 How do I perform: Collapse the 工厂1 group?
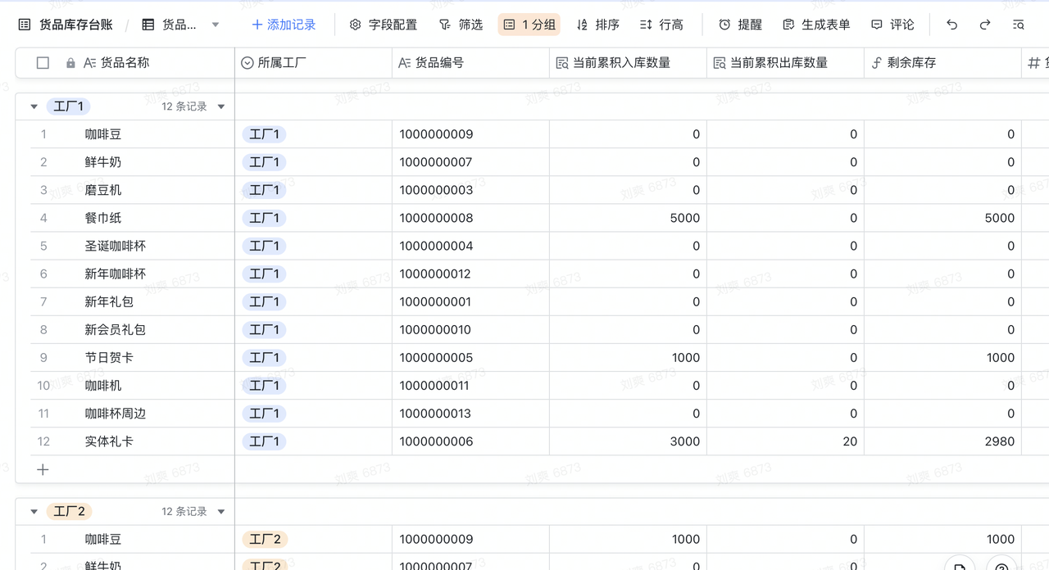click(x=34, y=106)
